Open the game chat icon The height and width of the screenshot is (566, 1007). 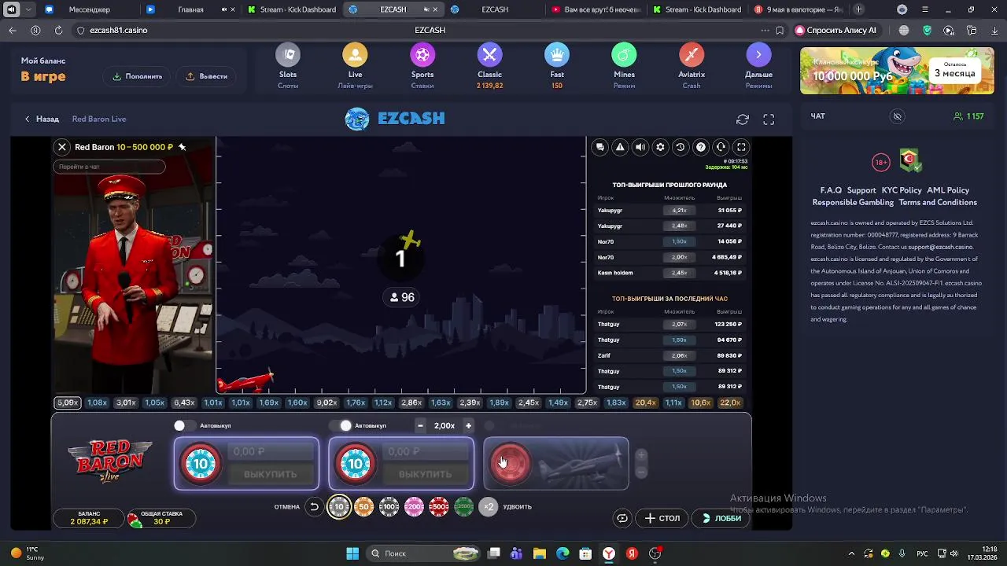600,147
